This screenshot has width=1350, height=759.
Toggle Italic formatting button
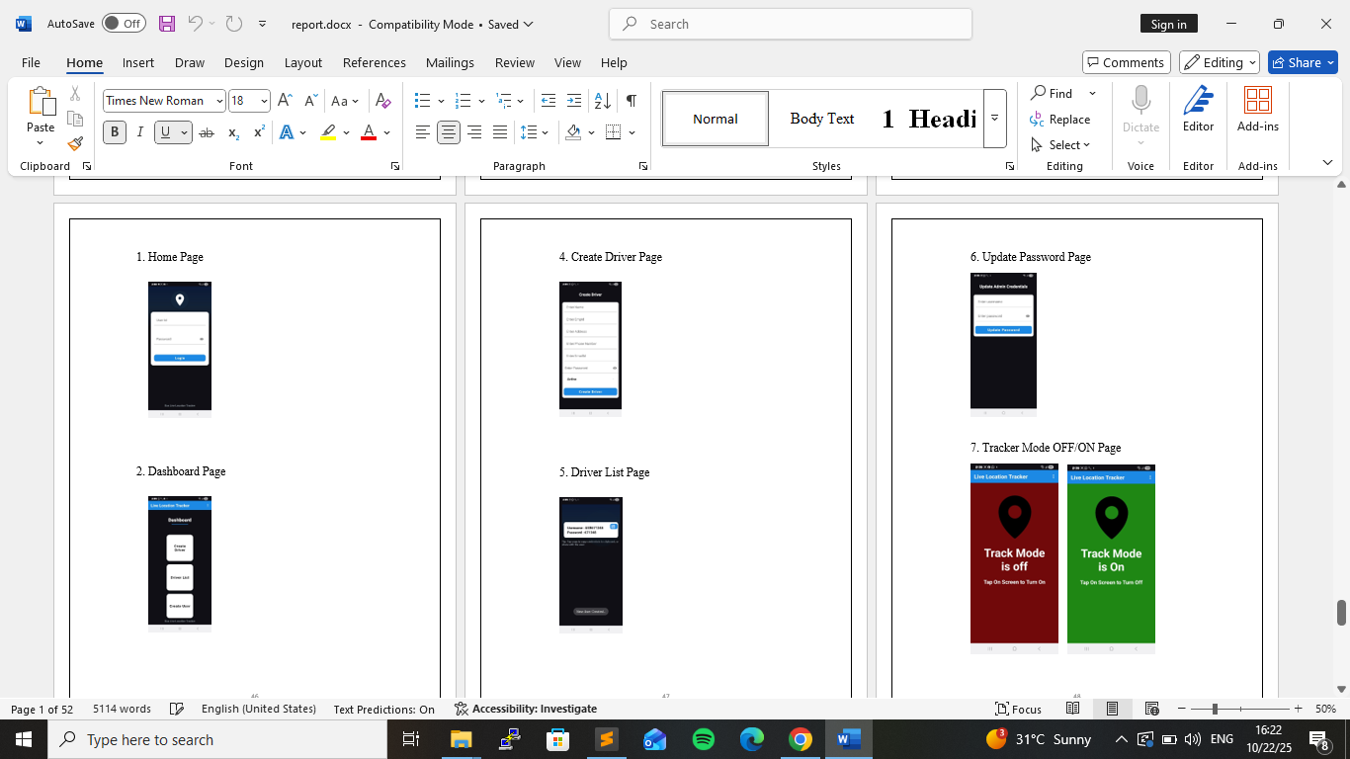(140, 132)
